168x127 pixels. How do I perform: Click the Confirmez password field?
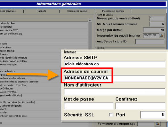(x=140, y=106)
